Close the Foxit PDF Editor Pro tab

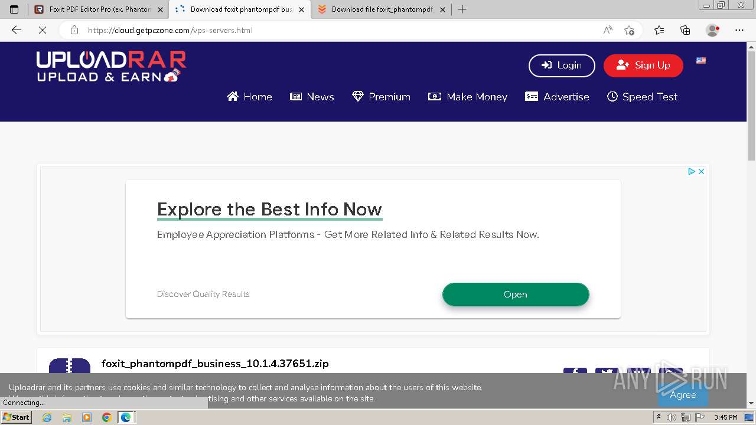(160, 9)
